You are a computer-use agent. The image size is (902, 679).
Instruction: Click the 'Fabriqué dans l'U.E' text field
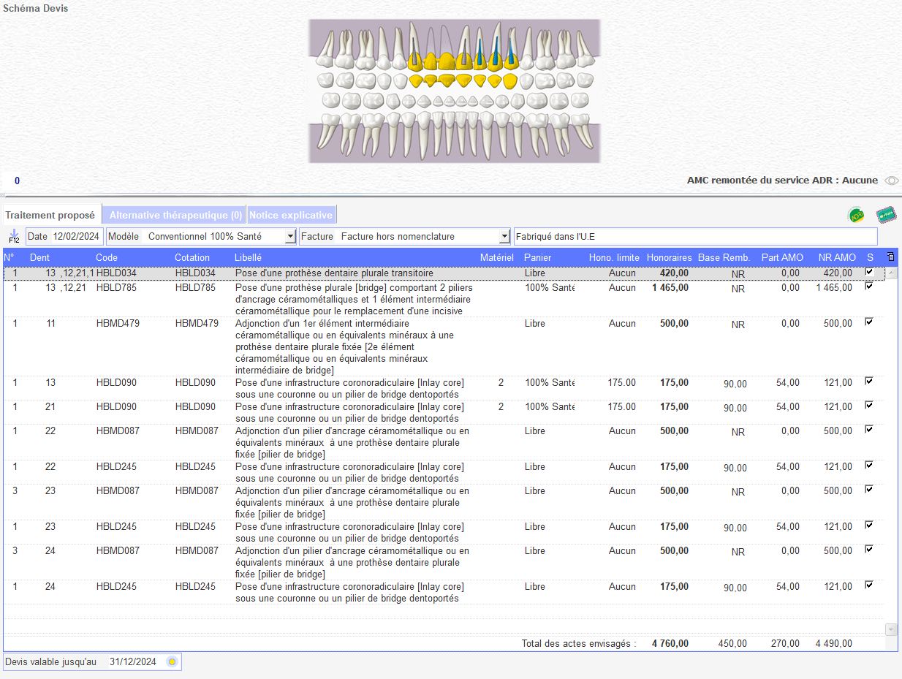pos(694,237)
